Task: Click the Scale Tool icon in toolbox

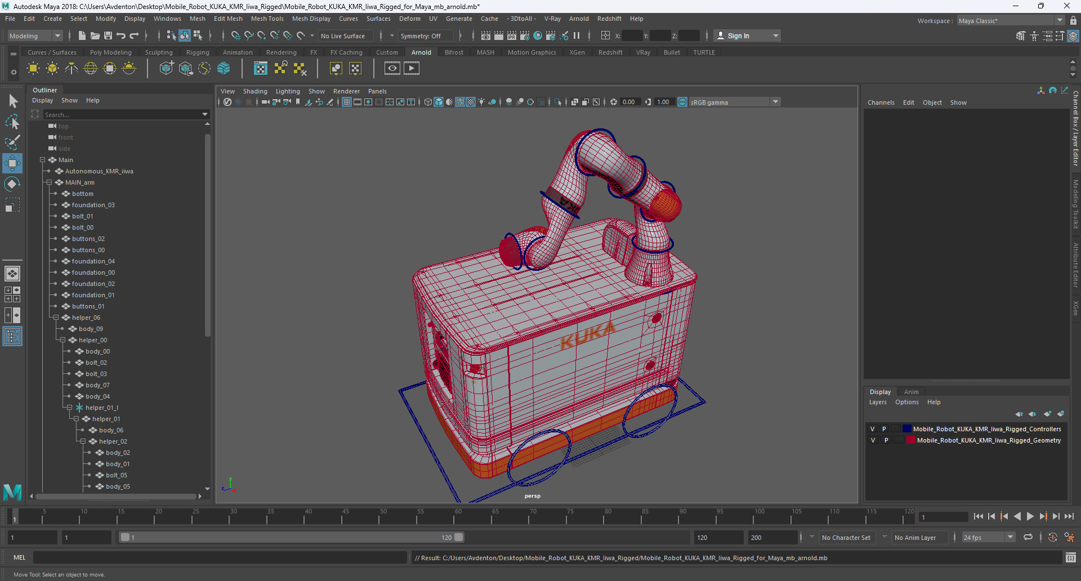Action: point(12,205)
